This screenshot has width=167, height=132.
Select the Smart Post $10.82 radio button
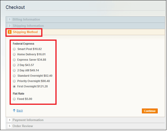(14, 49)
